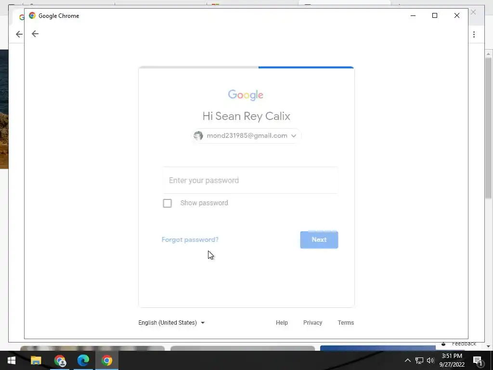This screenshot has width=493, height=370.
Task: Minimize the Google Chrome popup window
Action: click(x=413, y=15)
